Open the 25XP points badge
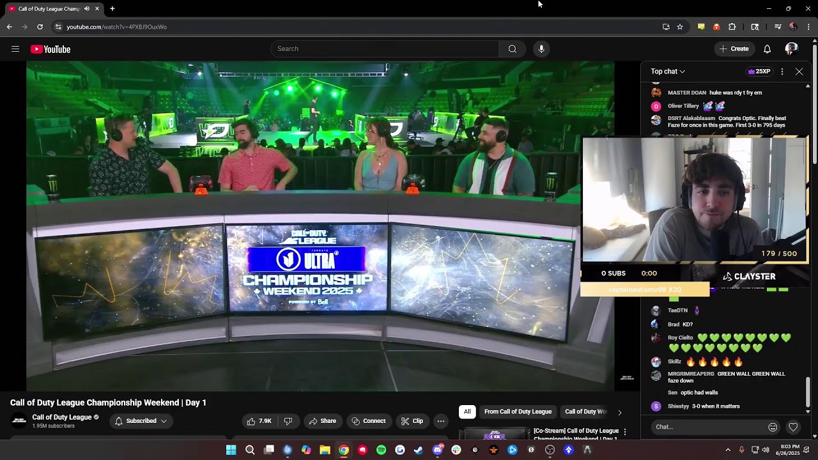The height and width of the screenshot is (460, 818). click(759, 72)
